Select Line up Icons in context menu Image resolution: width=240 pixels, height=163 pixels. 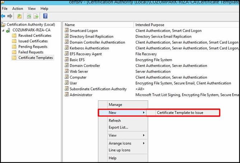pos(119,150)
